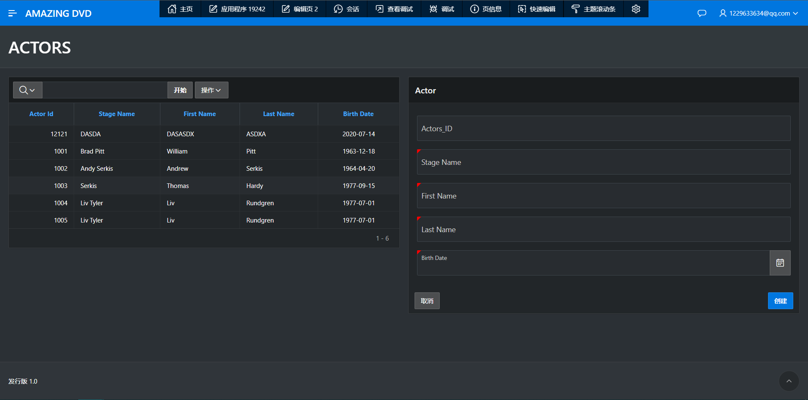Click the DASASDX first name cell
Viewport: 808px width, 400px height.
(x=199, y=134)
